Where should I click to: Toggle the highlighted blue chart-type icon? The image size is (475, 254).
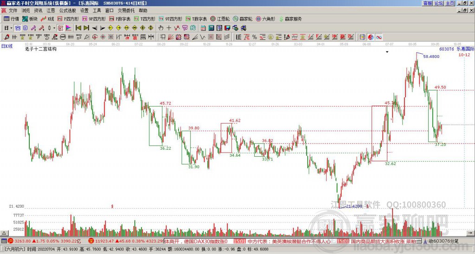(18, 28)
